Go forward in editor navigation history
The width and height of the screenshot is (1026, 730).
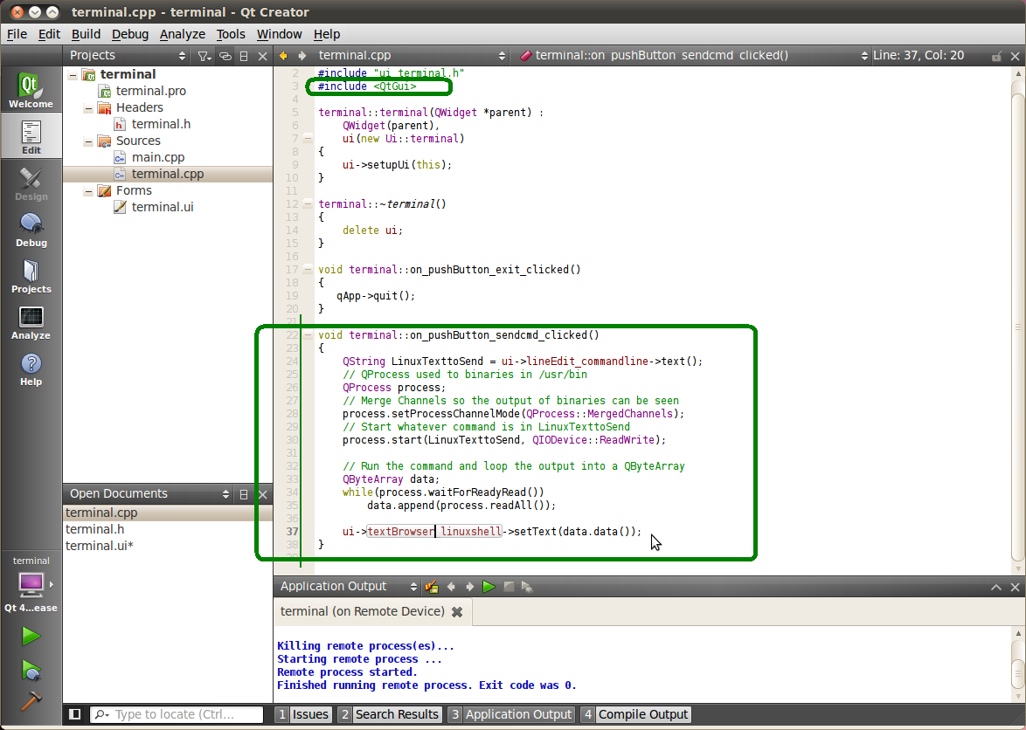302,56
